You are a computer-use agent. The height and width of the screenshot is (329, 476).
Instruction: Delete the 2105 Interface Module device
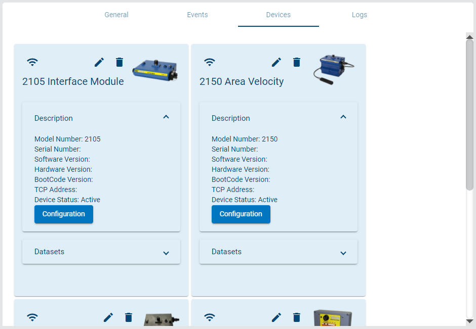click(x=120, y=62)
